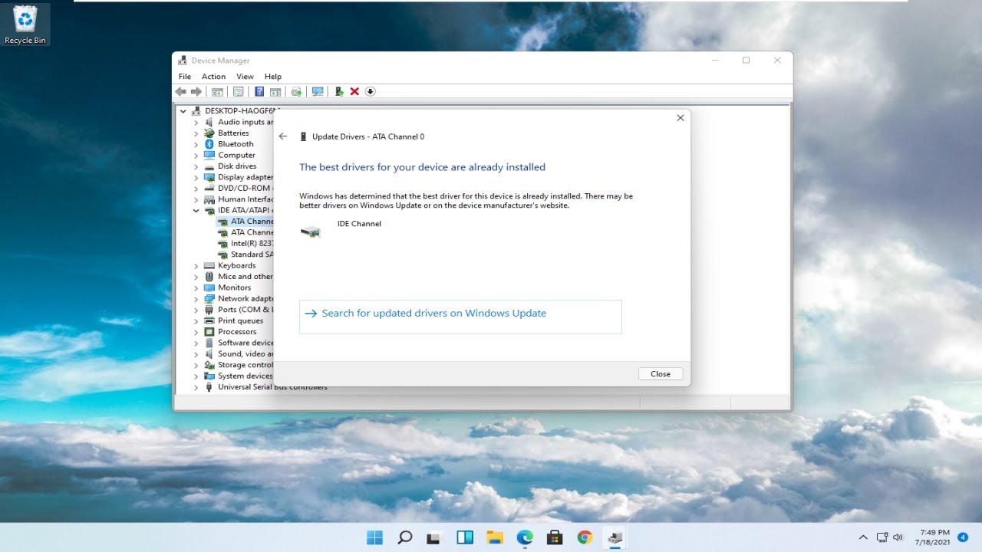The height and width of the screenshot is (552, 982).
Task: Launch Microsoft Edge from the taskbar
Action: click(x=525, y=537)
